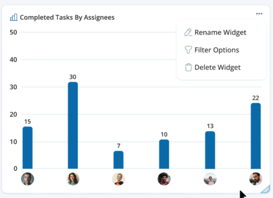The height and width of the screenshot is (198, 273).
Task: Click the bar with value 15
Action: tap(27, 147)
